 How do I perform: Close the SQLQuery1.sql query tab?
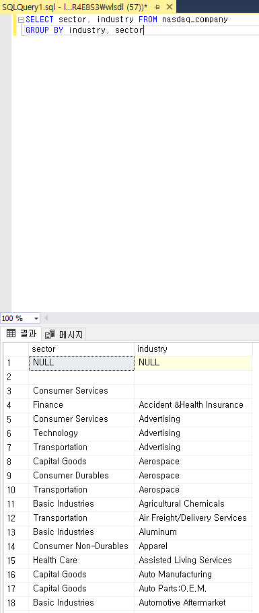click(169, 7)
